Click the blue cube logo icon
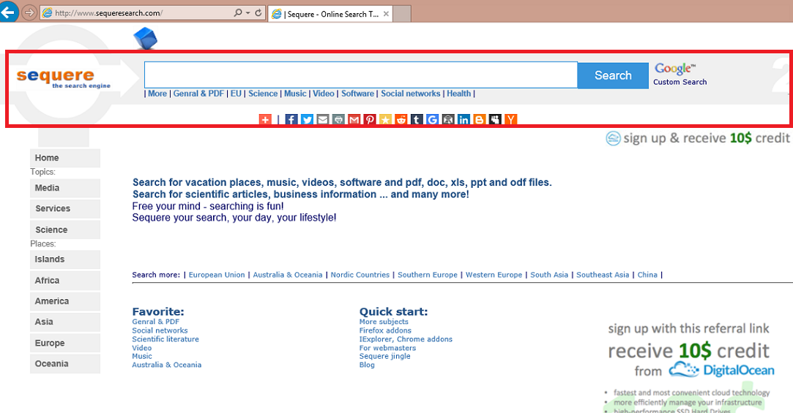Image resolution: width=793 pixels, height=413 pixels. point(146,38)
